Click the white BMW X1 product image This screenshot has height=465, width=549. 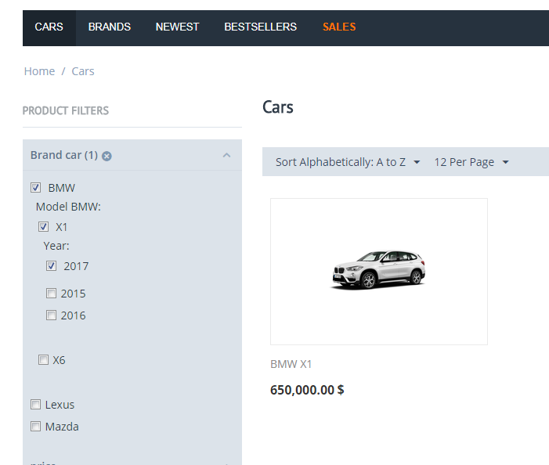click(379, 272)
